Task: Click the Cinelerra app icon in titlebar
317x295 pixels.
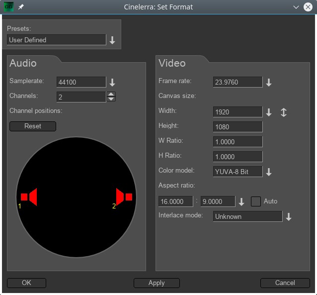Action: pyautogui.click(x=8, y=7)
